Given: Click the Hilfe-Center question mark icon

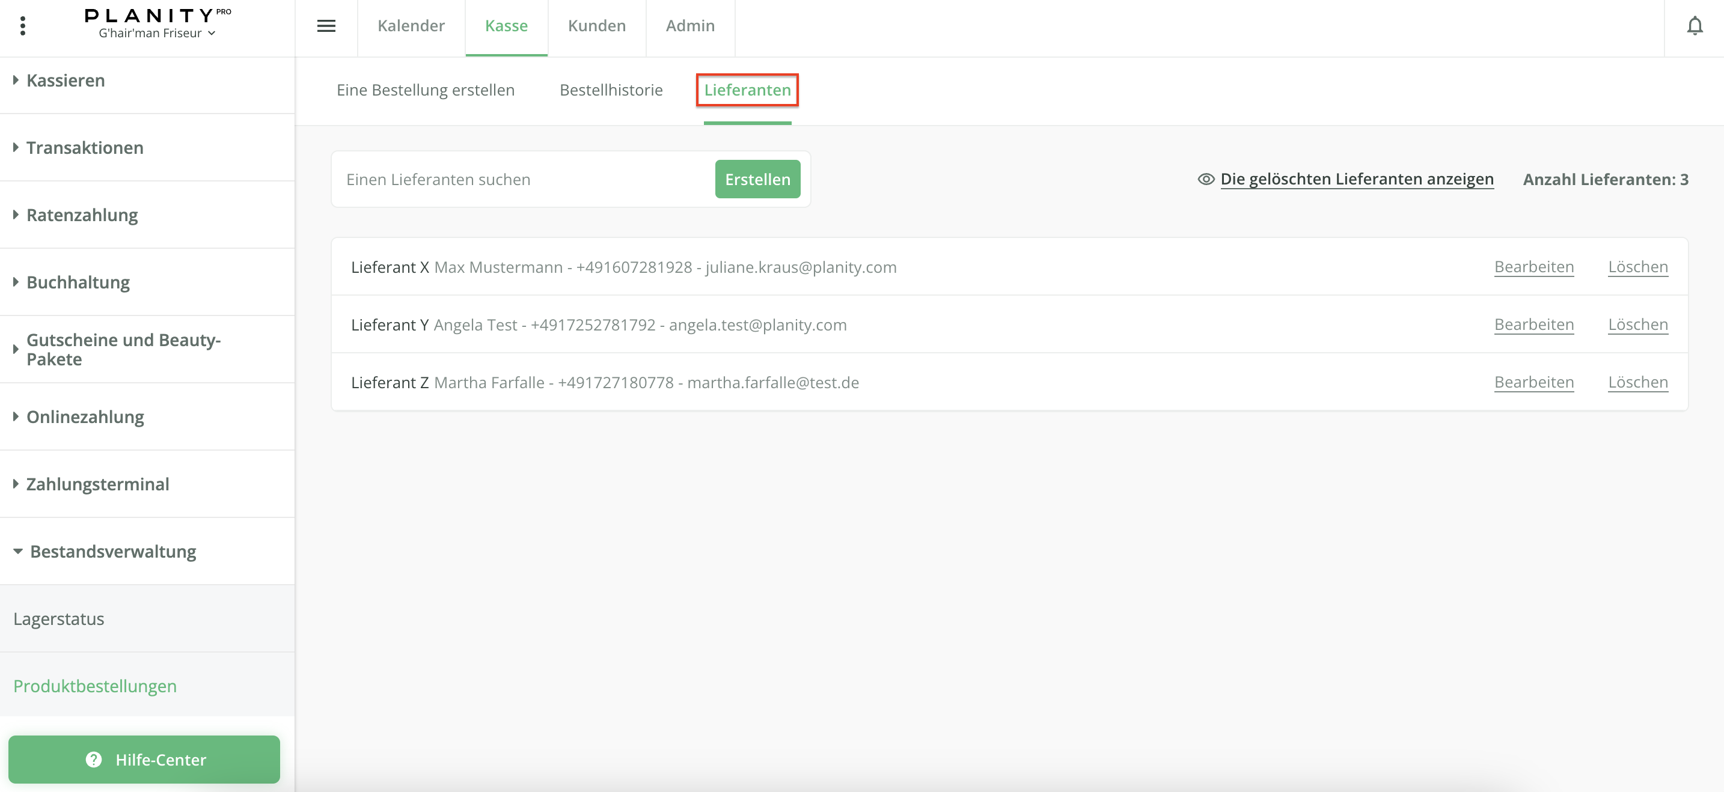Looking at the screenshot, I should [x=94, y=759].
